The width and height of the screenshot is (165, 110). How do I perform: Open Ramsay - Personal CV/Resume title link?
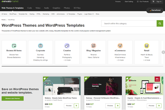tap(103, 98)
